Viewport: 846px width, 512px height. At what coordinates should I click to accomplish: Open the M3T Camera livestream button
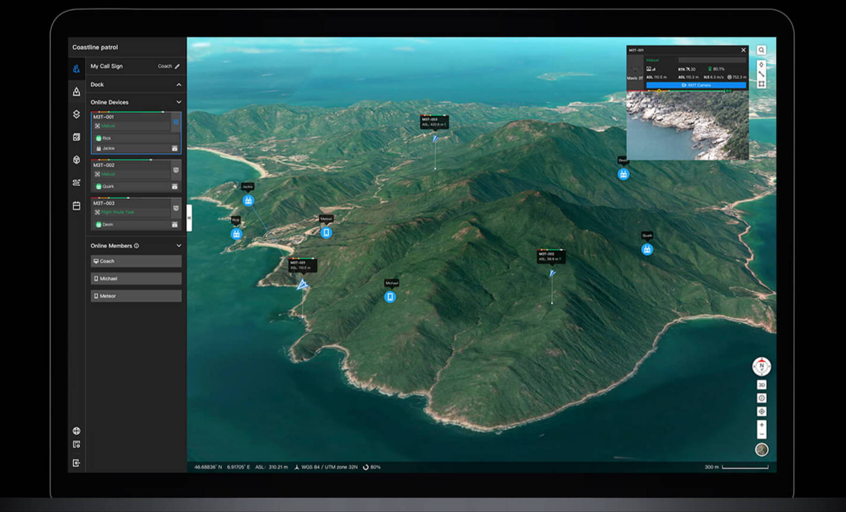click(696, 85)
